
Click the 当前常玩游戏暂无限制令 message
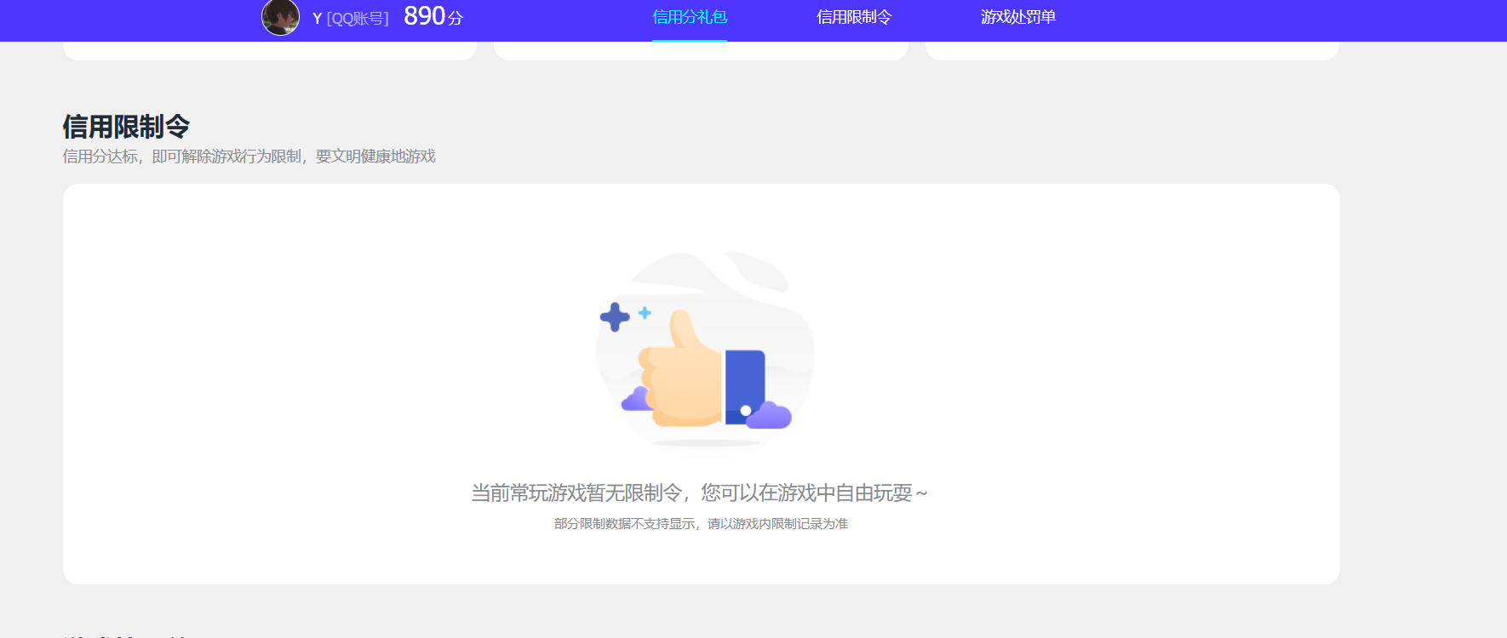tap(699, 493)
